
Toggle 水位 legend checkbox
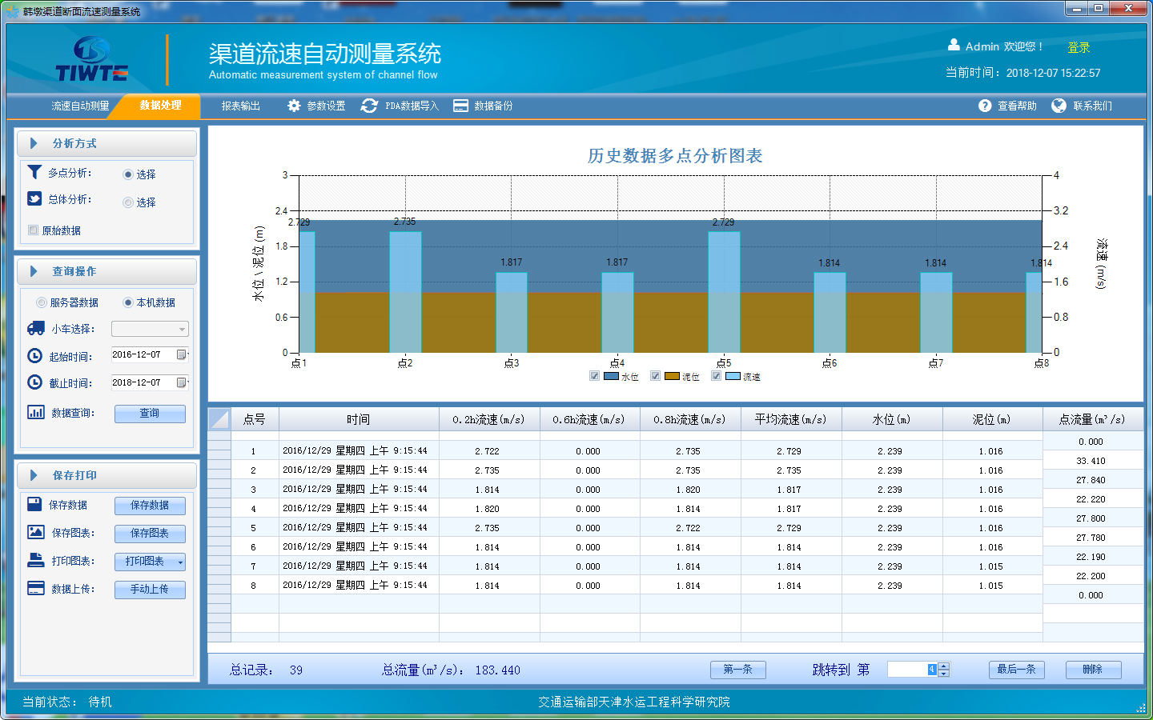(594, 376)
